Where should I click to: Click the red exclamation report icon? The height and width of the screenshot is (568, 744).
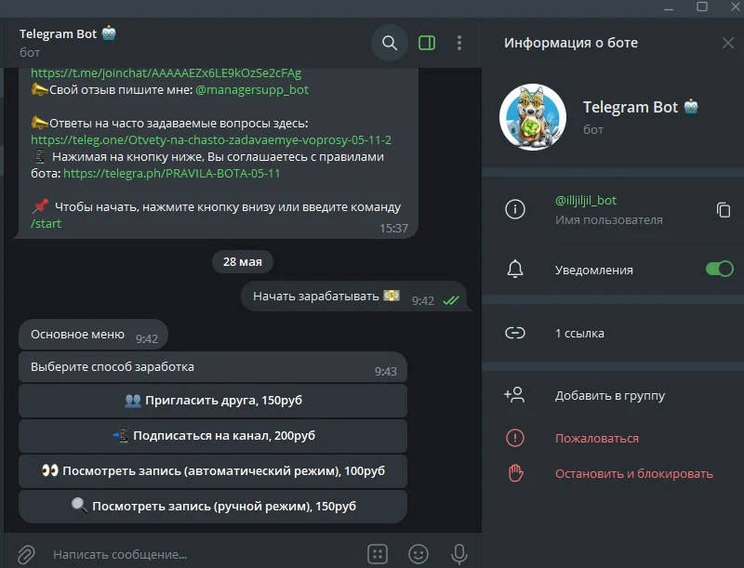(515, 438)
